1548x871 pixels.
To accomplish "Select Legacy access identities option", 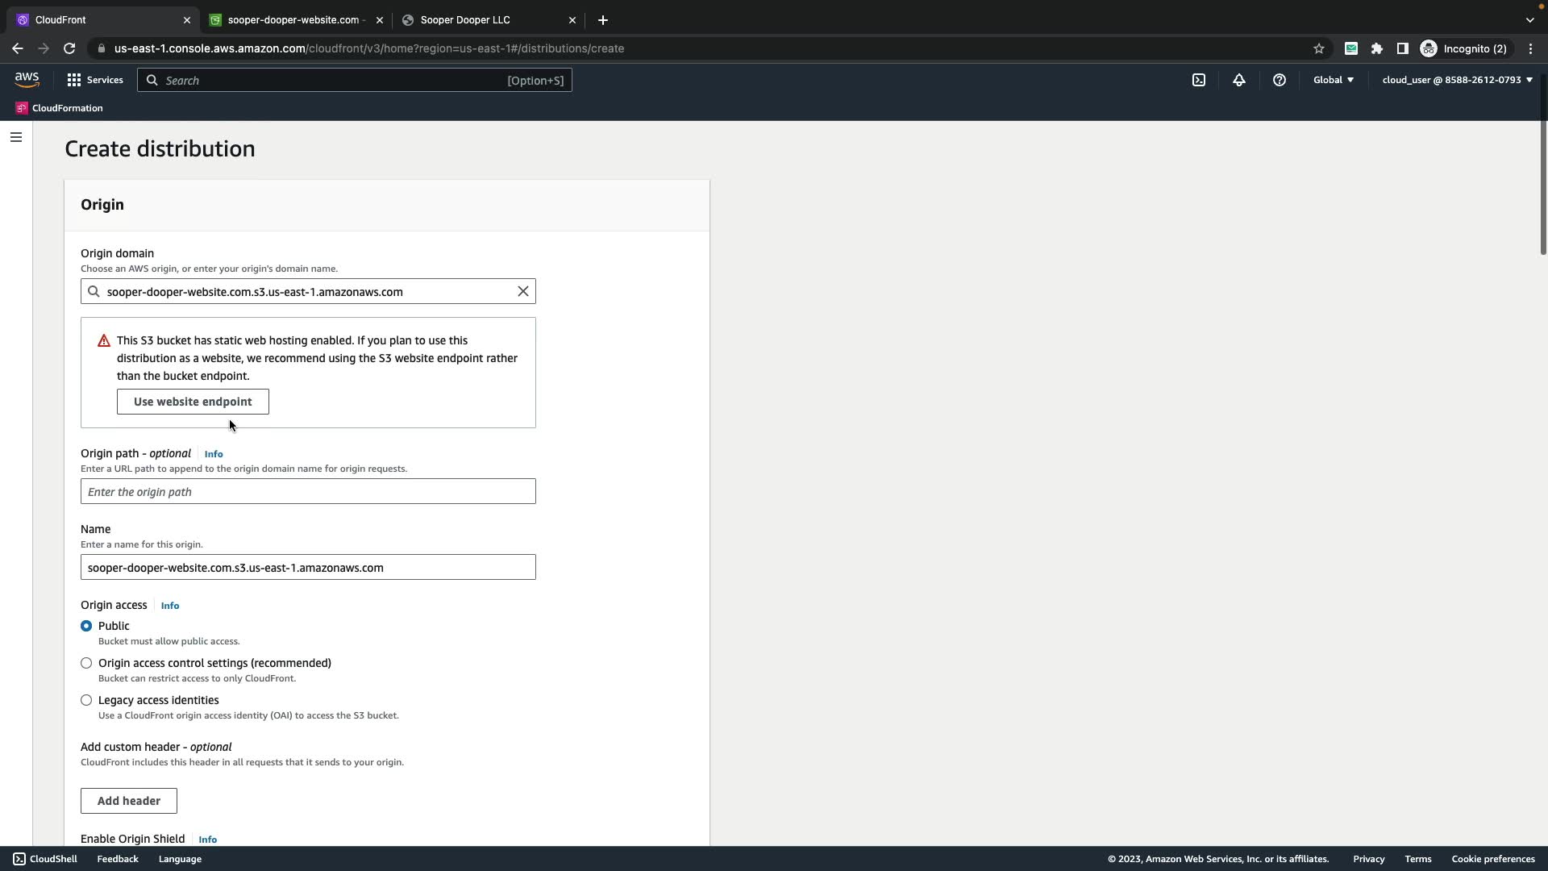I will click(x=86, y=700).
